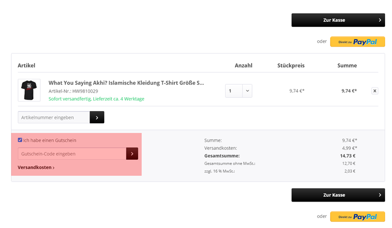Click the Gutschein-Code eingeben field
The image size is (392, 228).
click(72, 154)
